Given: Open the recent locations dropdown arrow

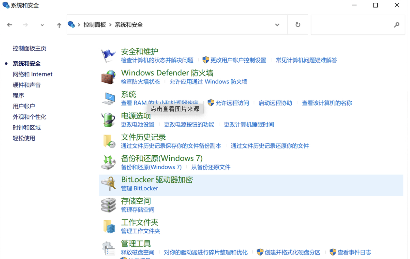Looking at the screenshot, I should point(42,25).
